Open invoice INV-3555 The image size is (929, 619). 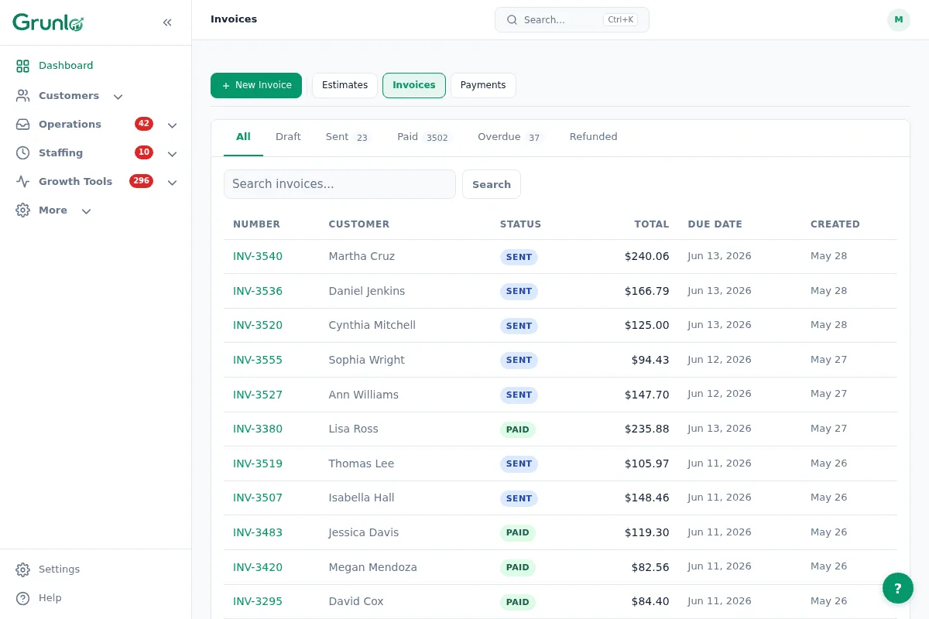coord(258,360)
